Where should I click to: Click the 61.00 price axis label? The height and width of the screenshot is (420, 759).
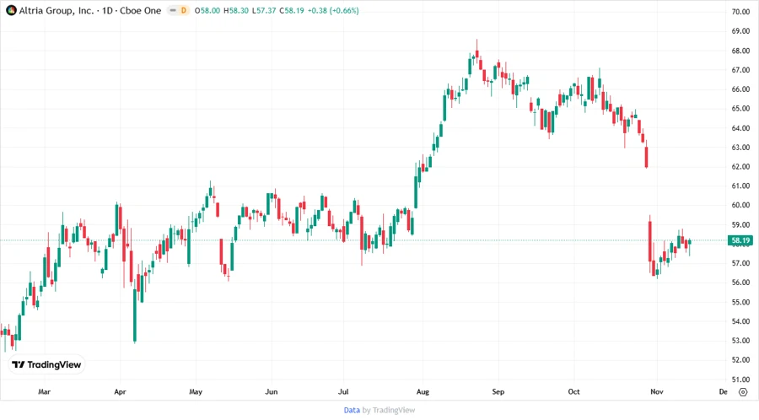click(x=740, y=186)
